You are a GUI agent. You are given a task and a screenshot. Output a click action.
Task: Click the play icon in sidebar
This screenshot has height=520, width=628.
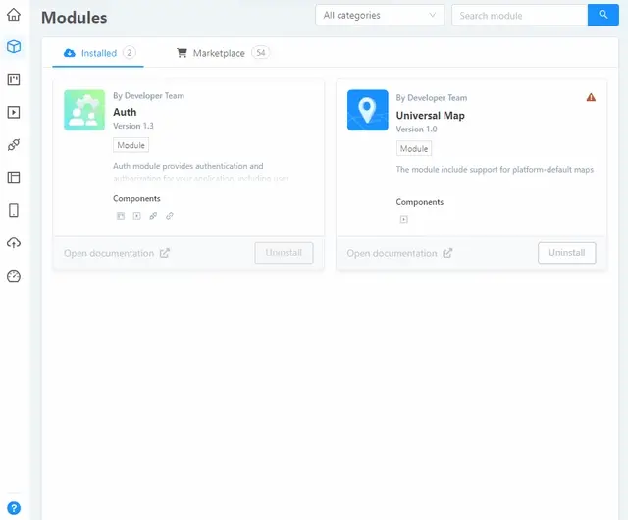(x=14, y=112)
